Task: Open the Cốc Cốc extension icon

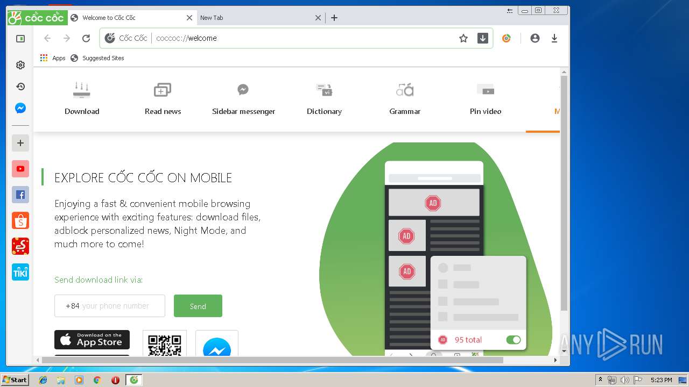Action: click(x=506, y=38)
